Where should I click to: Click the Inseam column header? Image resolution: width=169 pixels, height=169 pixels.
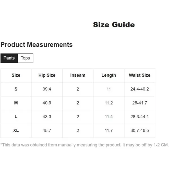pyautogui.click(x=78, y=75)
